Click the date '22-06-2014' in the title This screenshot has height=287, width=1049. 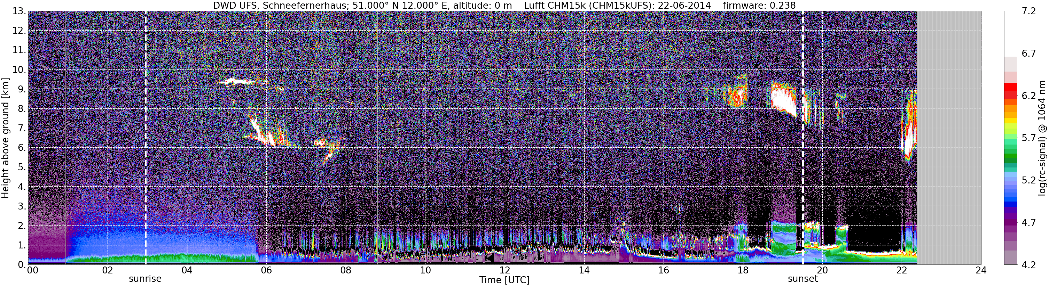[684, 5]
